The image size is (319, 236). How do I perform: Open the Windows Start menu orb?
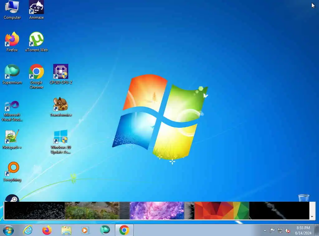[8, 230]
